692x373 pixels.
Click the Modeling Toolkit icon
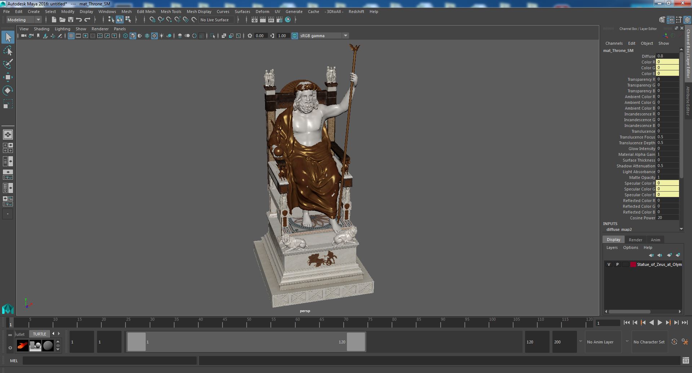662,20
